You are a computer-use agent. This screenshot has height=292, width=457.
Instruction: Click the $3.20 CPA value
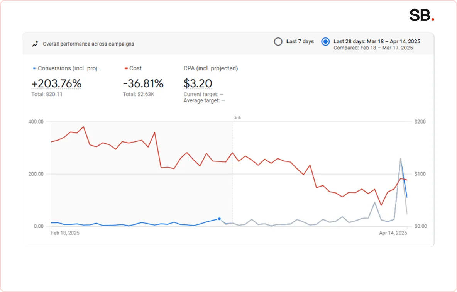(x=197, y=83)
